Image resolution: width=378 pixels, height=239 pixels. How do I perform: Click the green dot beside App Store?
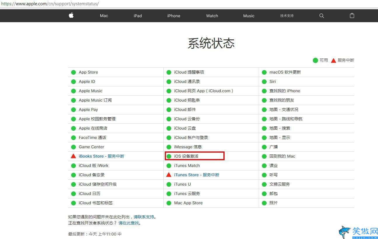coord(73,72)
